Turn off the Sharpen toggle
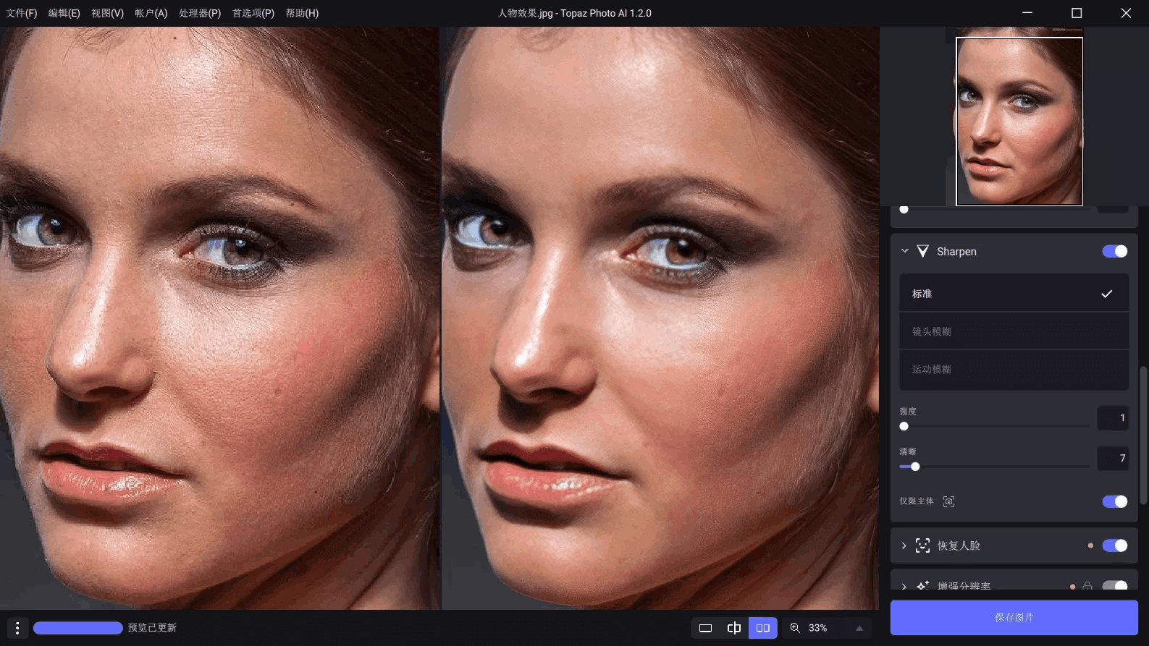Viewport: 1149px width, 646px height. point(1114,251)
